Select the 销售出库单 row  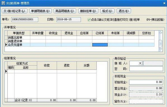coord(79,37)
